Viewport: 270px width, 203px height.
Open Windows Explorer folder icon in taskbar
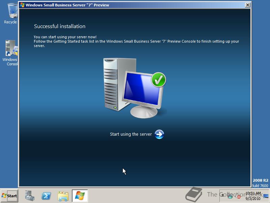tap(63, 196)
